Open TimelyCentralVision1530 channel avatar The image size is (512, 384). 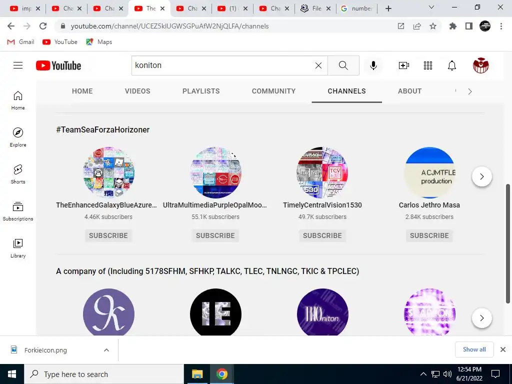322,172
